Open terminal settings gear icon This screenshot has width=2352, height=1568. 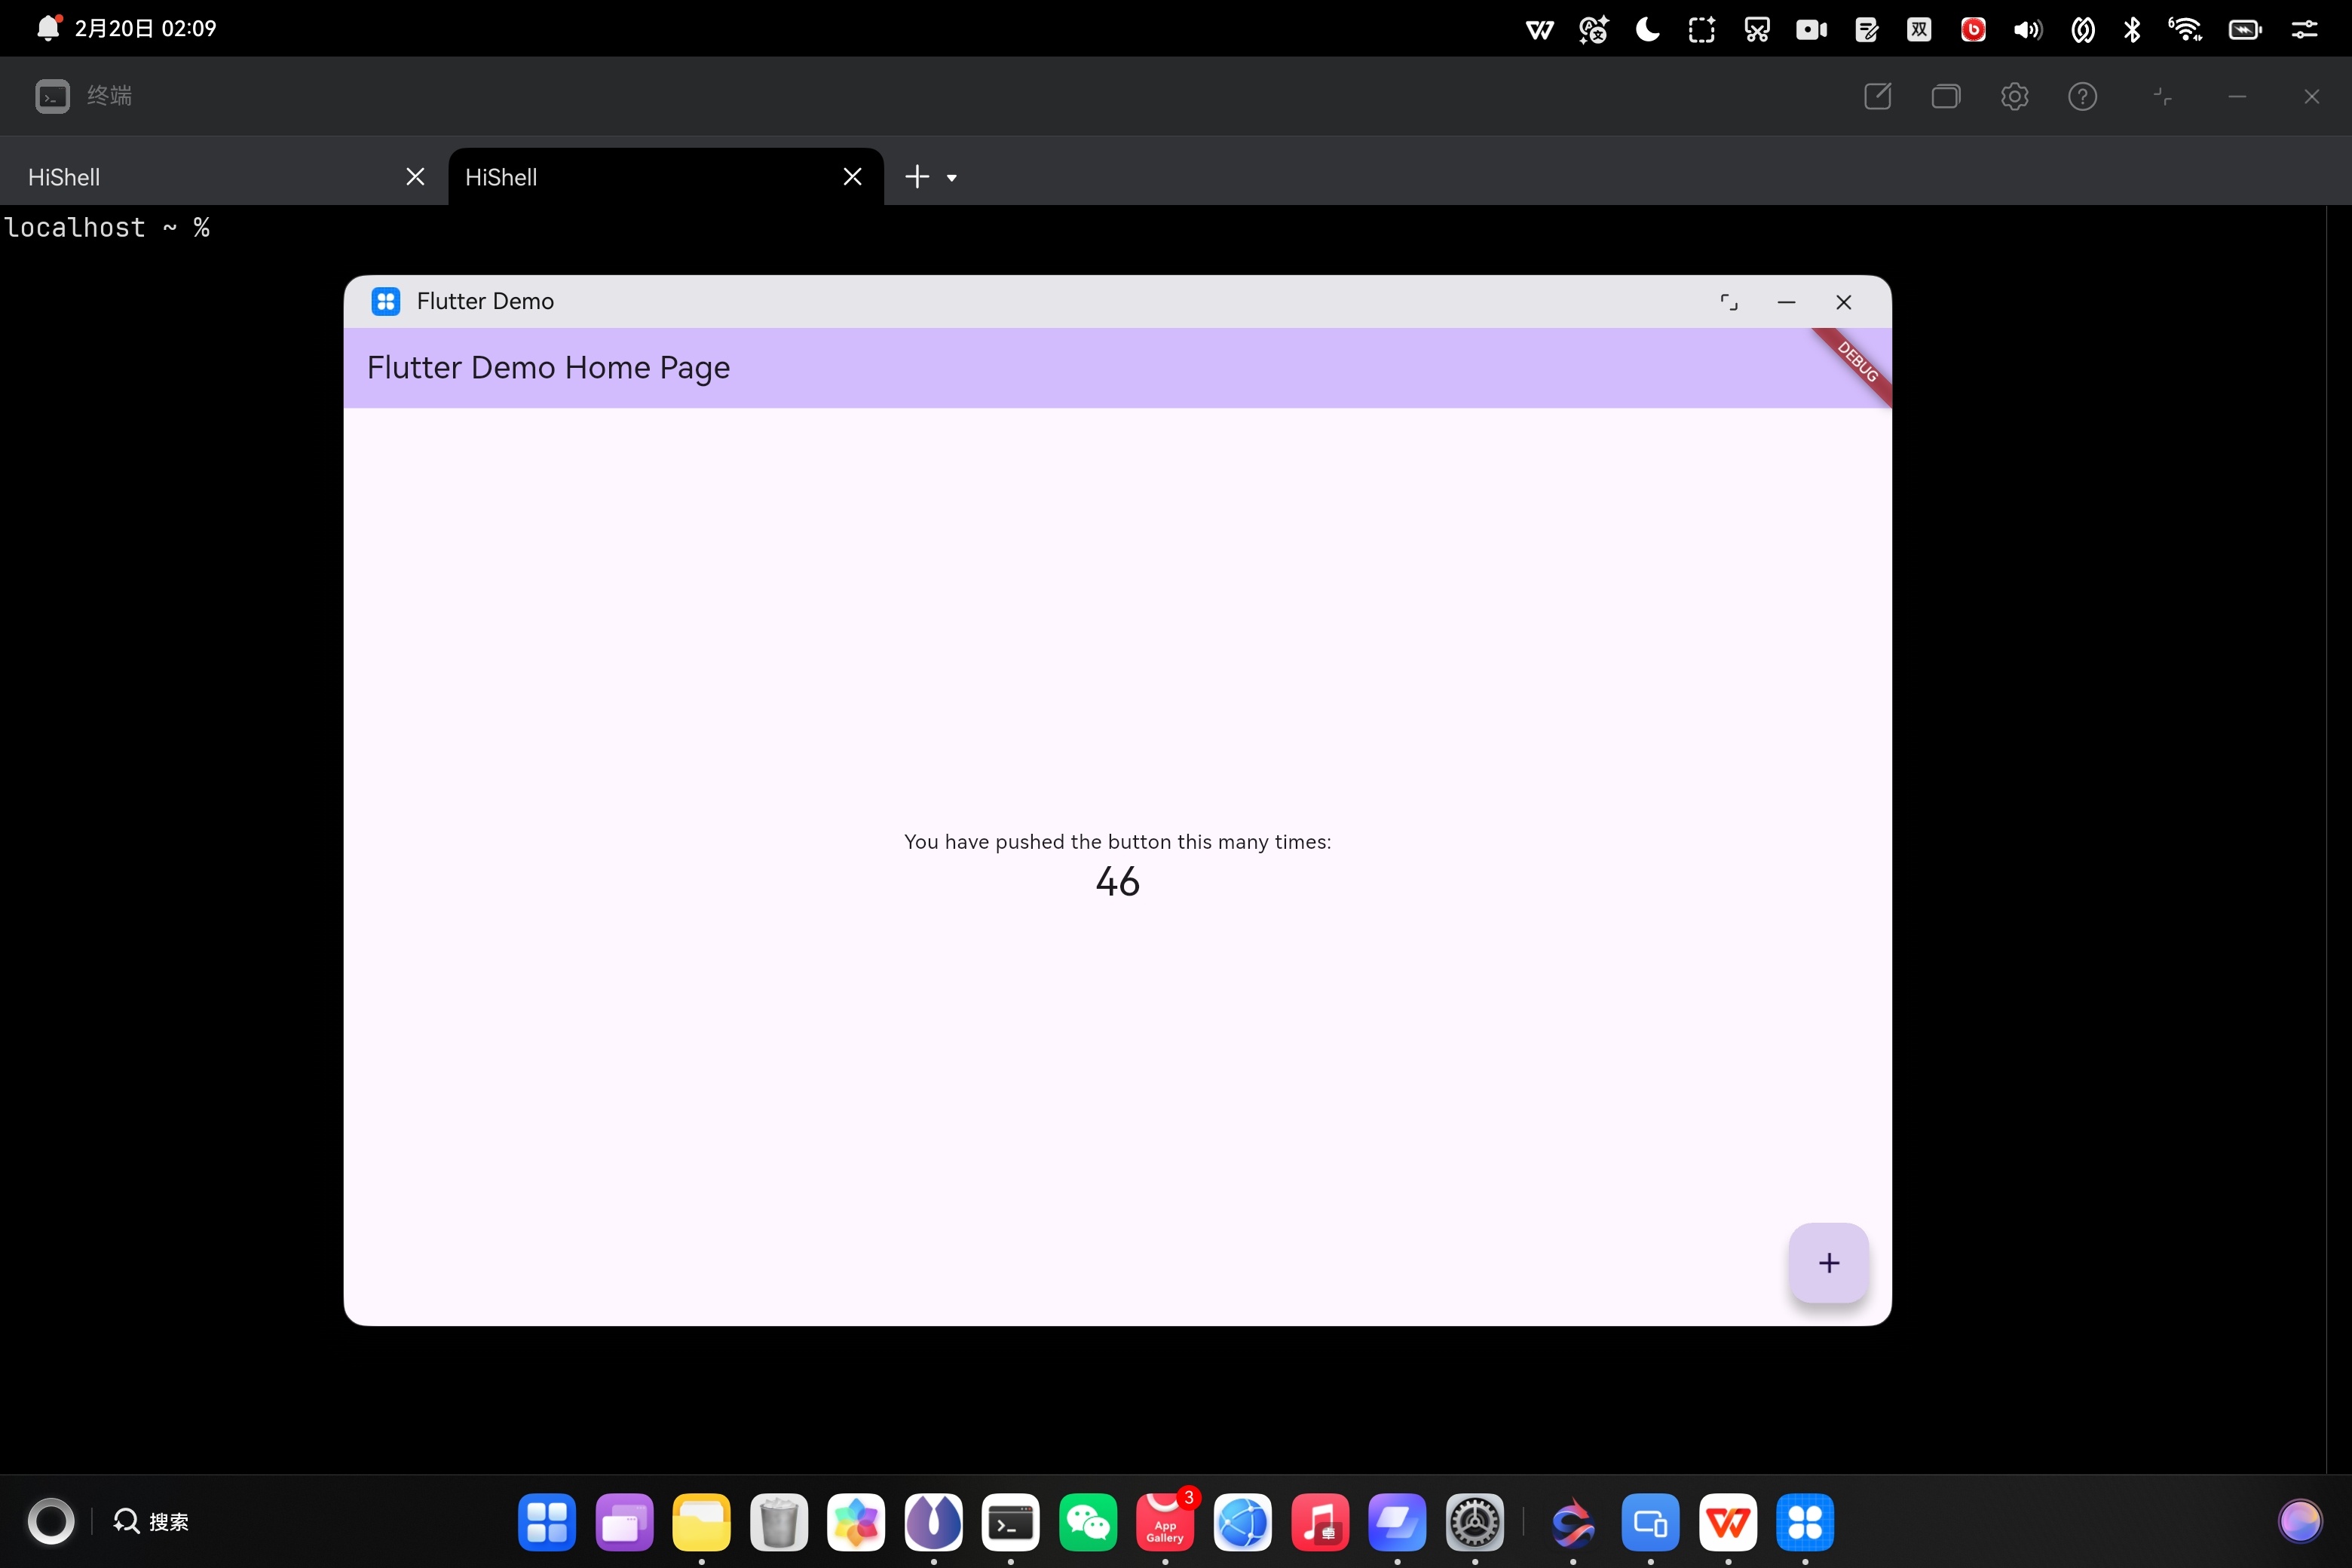tap(2014, 96)
